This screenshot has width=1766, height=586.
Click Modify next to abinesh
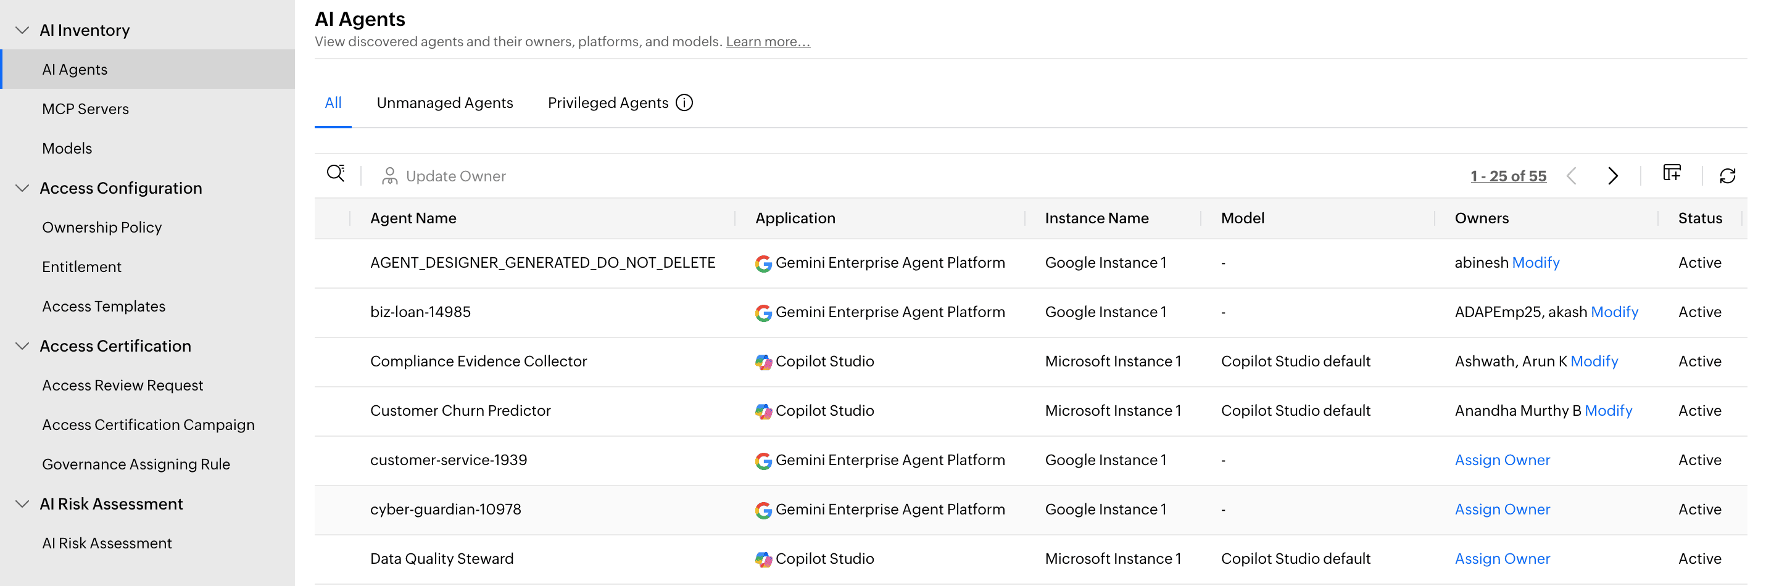(1536, 263)
